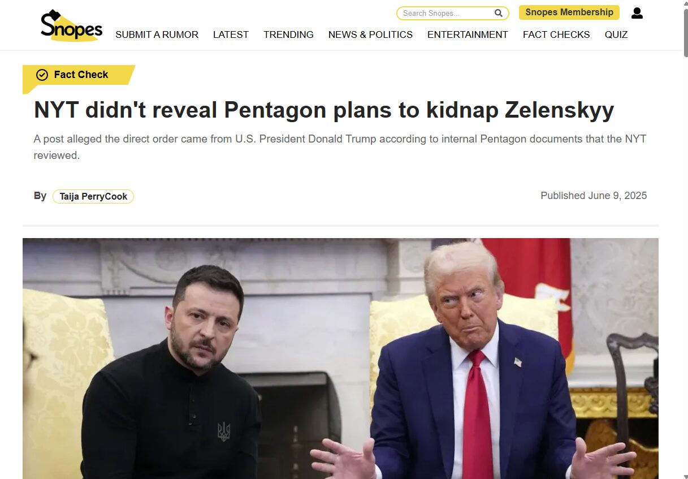Open Snopes Membership page

point(569,12)
